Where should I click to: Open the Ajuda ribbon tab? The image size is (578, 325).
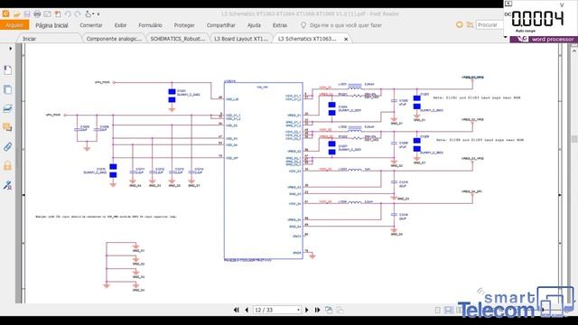254,25
